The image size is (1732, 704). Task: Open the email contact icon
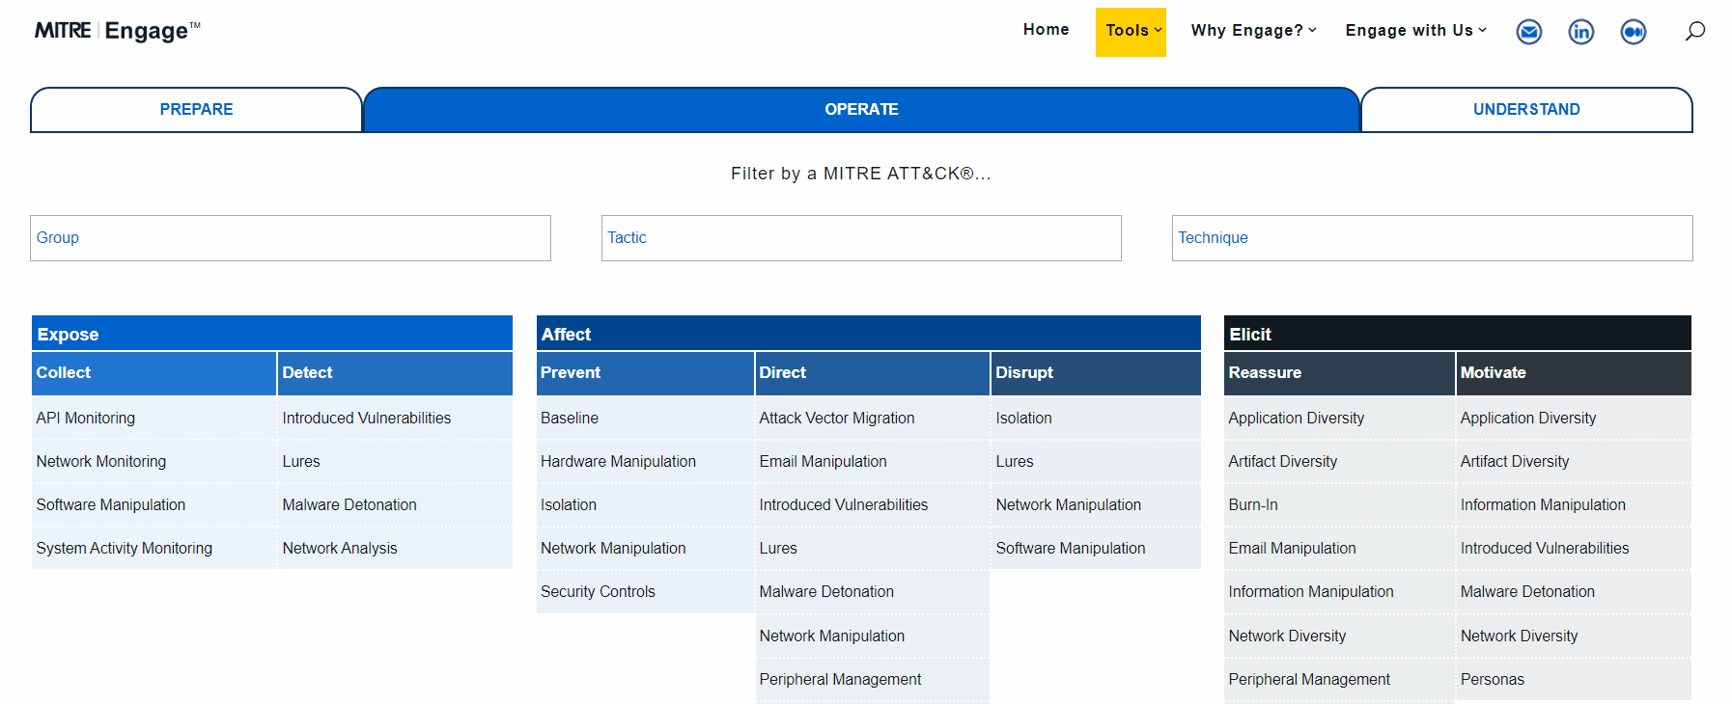pos(1529,32)
